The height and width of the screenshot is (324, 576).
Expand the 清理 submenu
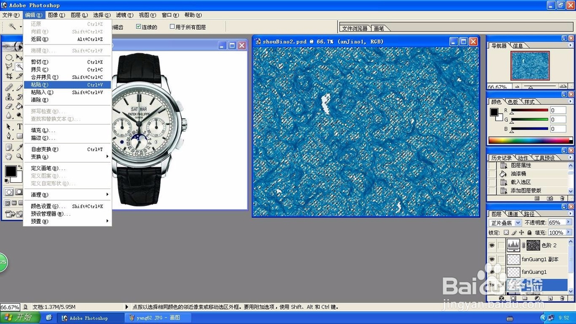67,194
